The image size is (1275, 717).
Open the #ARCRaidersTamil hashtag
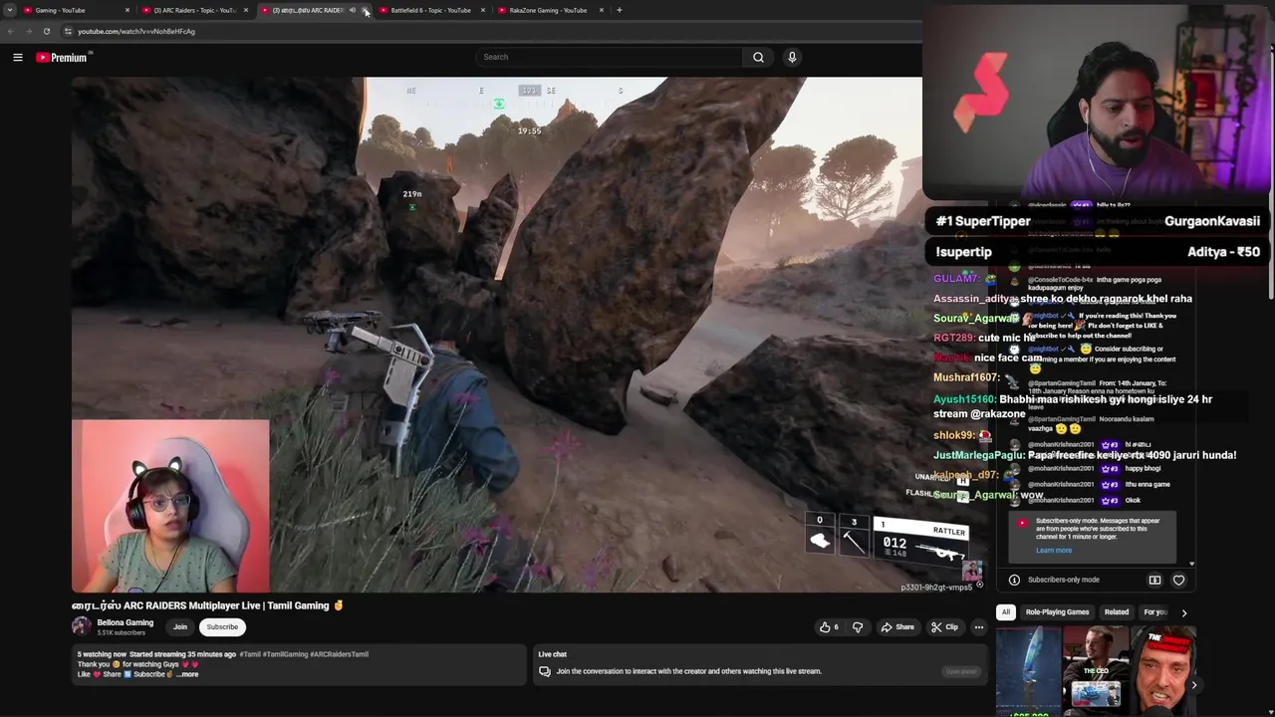pos(339,654)
